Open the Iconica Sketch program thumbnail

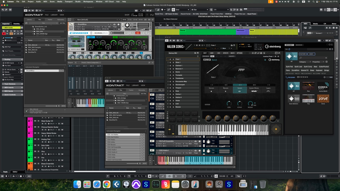pos(323,86)
